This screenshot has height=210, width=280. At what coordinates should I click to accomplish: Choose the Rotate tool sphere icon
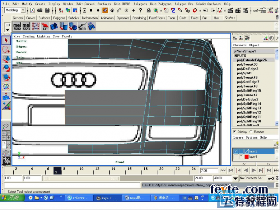6,68
